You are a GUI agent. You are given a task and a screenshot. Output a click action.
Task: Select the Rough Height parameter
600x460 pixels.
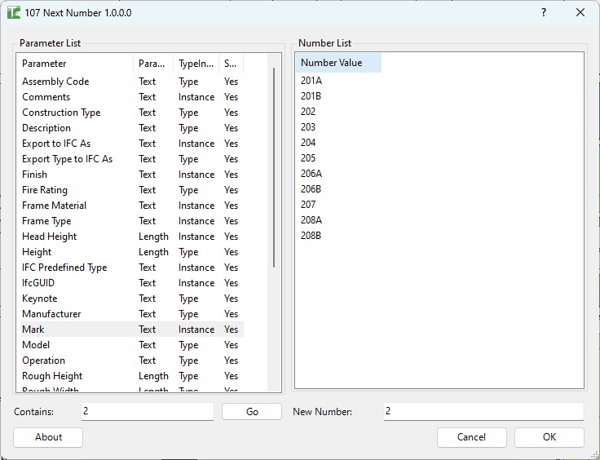[x=132, y=376]
